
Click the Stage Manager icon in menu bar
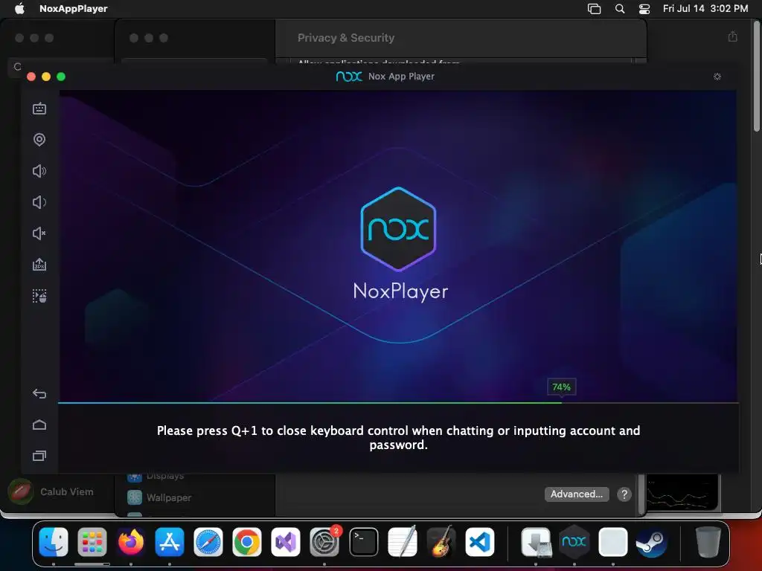pos(594,8)
